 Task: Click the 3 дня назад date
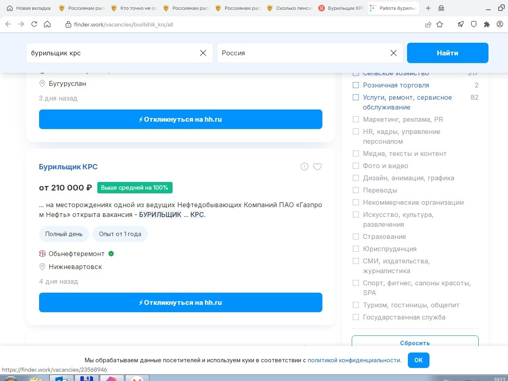point(58,98)
